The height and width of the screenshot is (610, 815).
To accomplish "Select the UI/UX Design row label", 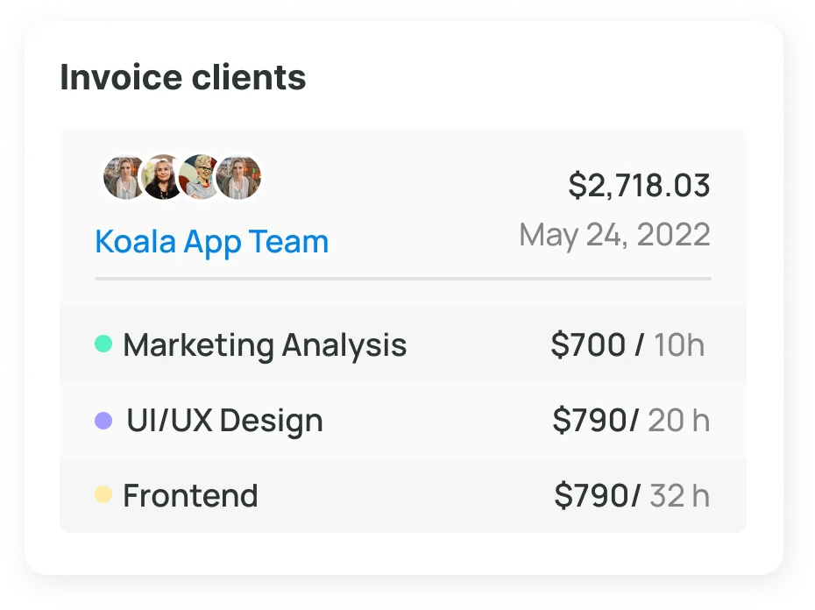I will coord(224,420).
